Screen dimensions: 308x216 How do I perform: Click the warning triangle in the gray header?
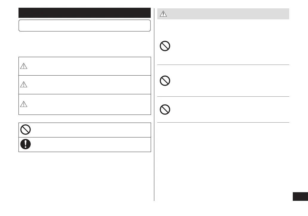(x=164, y=14)
